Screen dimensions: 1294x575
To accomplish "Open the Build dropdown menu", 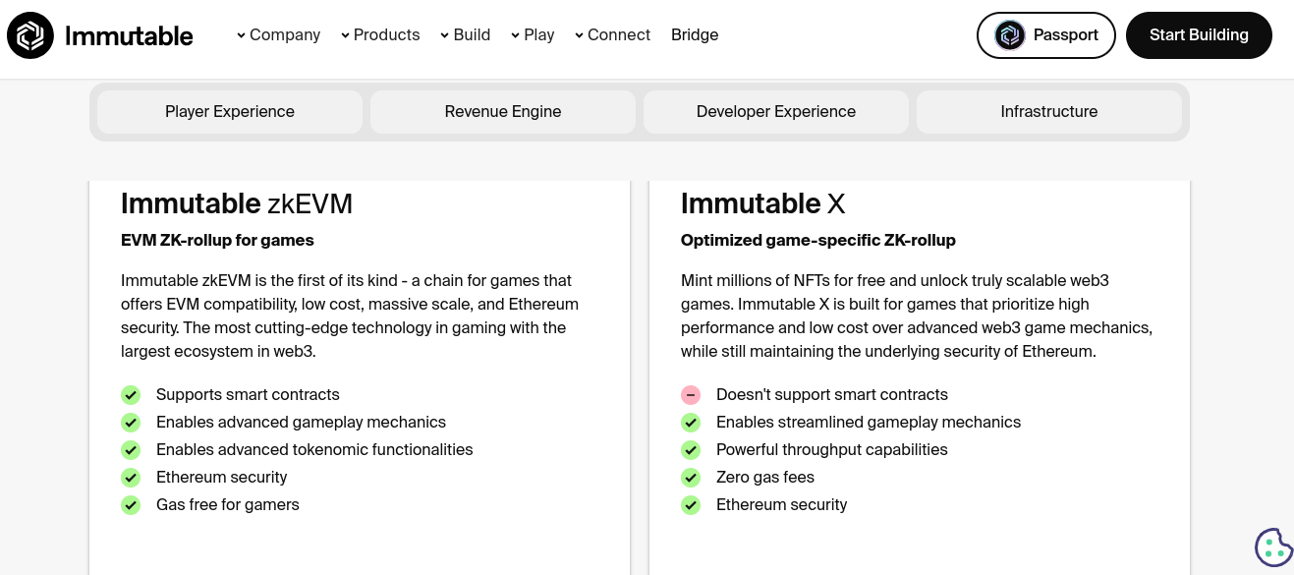I will pos(465,35).
